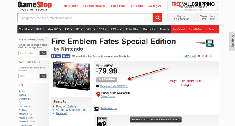Click the red store location pin

[98, 94]
